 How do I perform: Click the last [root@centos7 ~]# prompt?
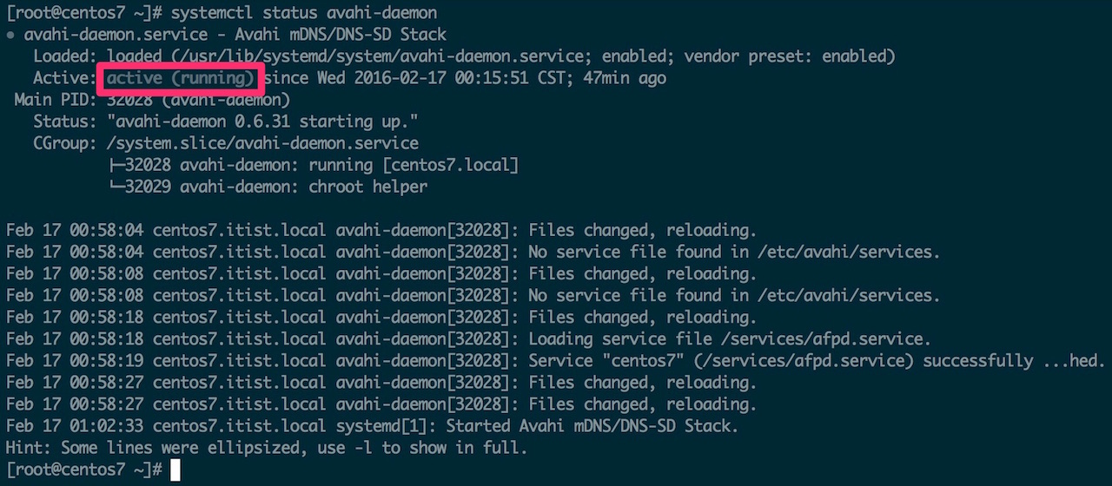click(83, 470)
